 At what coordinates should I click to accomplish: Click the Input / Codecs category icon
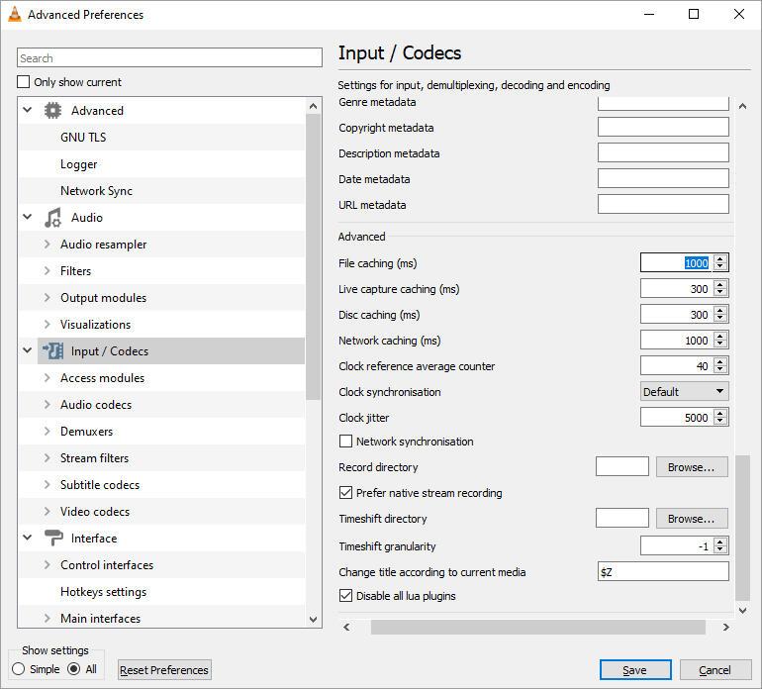tap(52, 351)
